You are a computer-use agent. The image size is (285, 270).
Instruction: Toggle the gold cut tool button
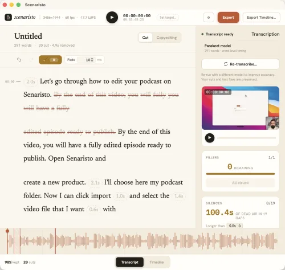50,60
